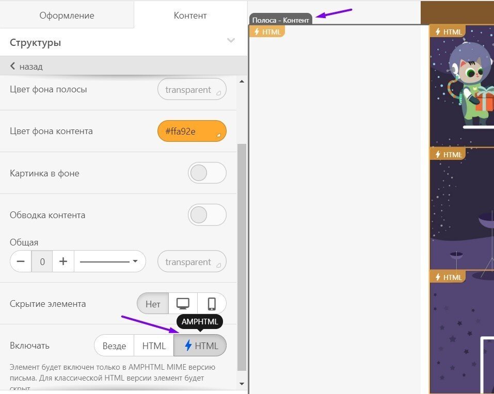The height and width of the screenshot is (394, 494).
Task: Select desktop icon in Скрытие элемента
Action: pos(183,303)
